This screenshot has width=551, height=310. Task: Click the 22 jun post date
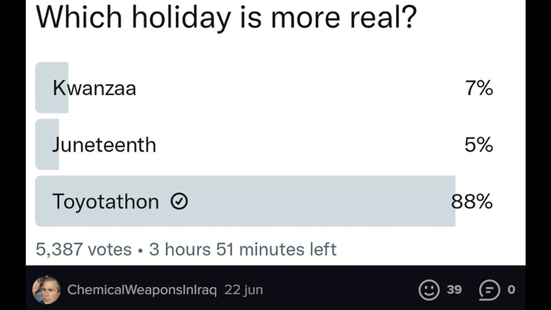coord(243,290)
